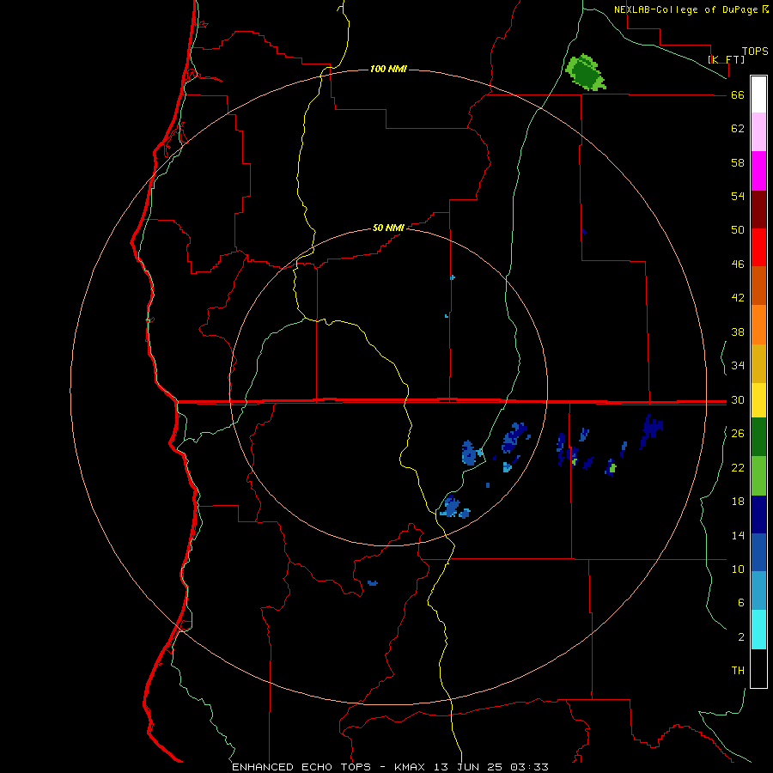Click the light pink swatch on the color scale
Image resolution: width=773 pixels, height=773 pixels.
[x=758, y=131]
